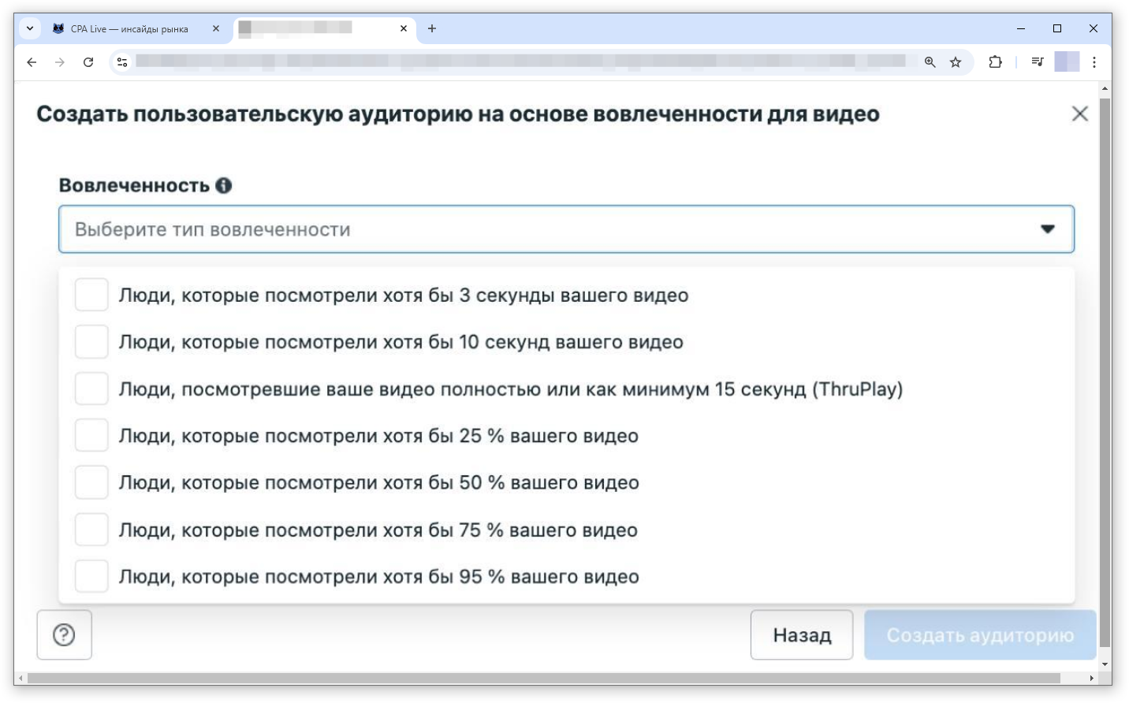The width and height of the screenshot is (1129, 703).
Task: Click the browser forward arrow
Action: pos(60,61)
